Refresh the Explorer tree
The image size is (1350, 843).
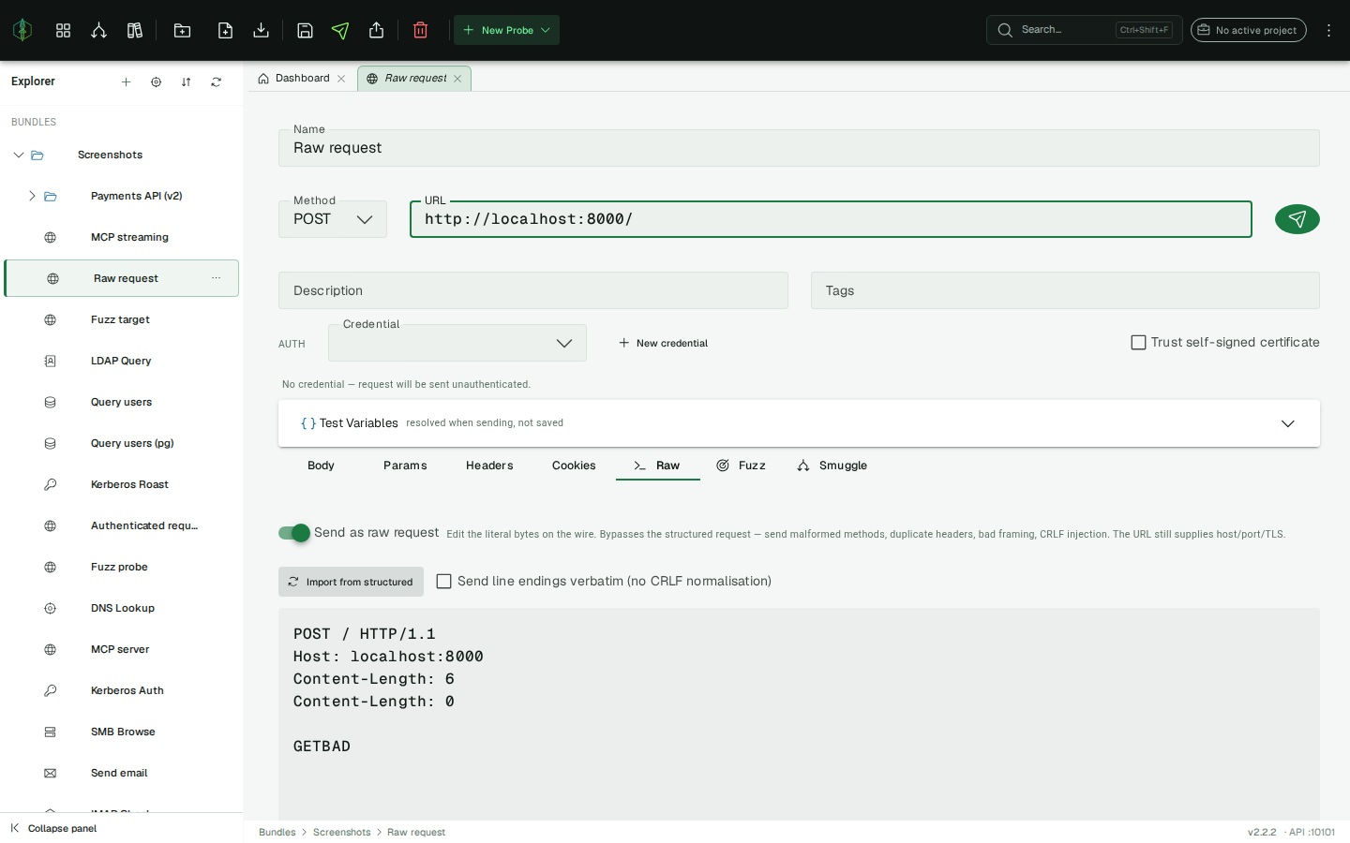tap(216, 81)
